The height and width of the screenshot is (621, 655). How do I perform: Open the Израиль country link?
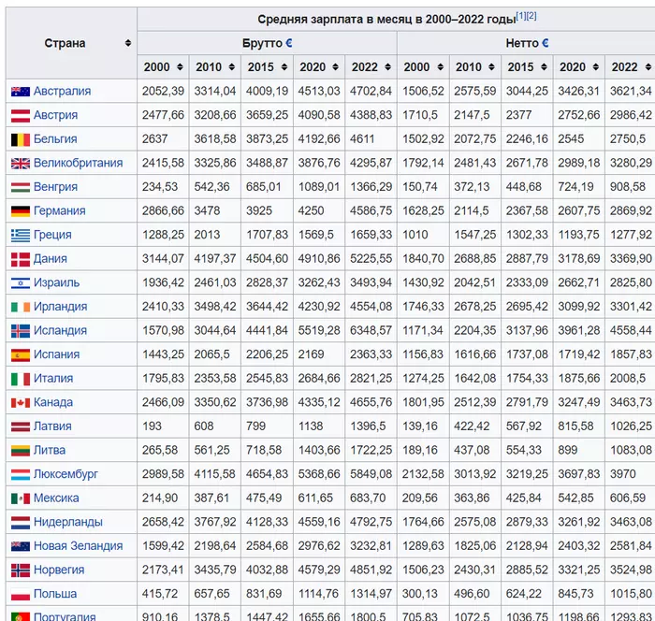click(x=56, y=282)
